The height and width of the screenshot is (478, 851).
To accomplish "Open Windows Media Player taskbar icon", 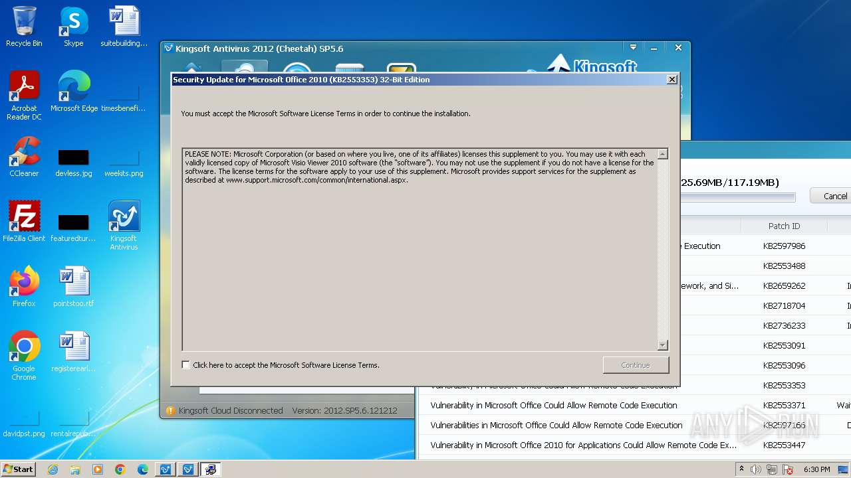I will coord(98,469).
